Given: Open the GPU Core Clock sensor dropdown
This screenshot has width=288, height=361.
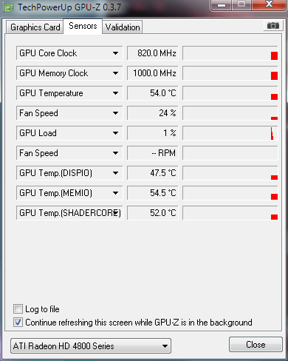Looking at the screenshot, I should pos(115,53).
